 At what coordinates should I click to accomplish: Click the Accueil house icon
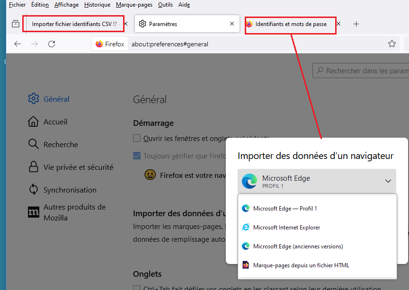click(x=33, y=122)
